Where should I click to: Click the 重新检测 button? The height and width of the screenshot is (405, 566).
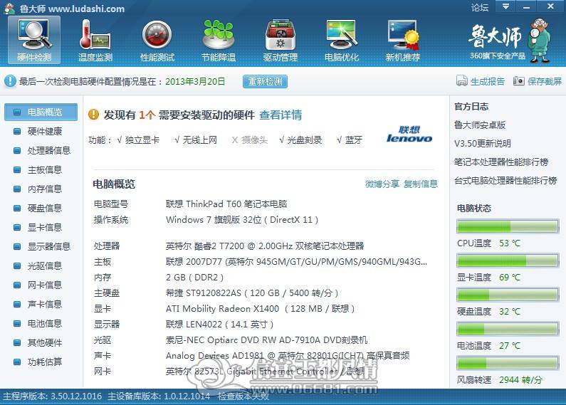[265, 81]
